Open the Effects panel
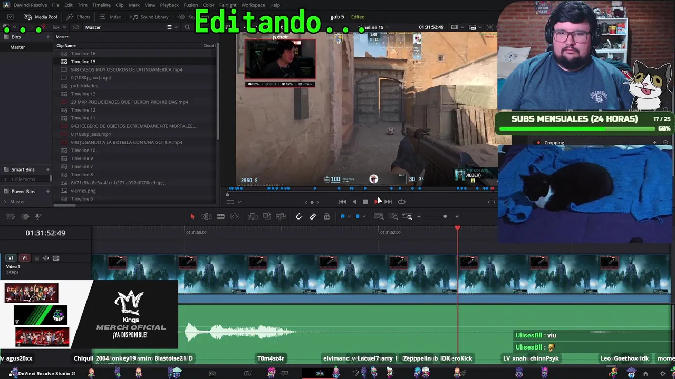Viewport: 675px width, 379px height. [78, 17]
